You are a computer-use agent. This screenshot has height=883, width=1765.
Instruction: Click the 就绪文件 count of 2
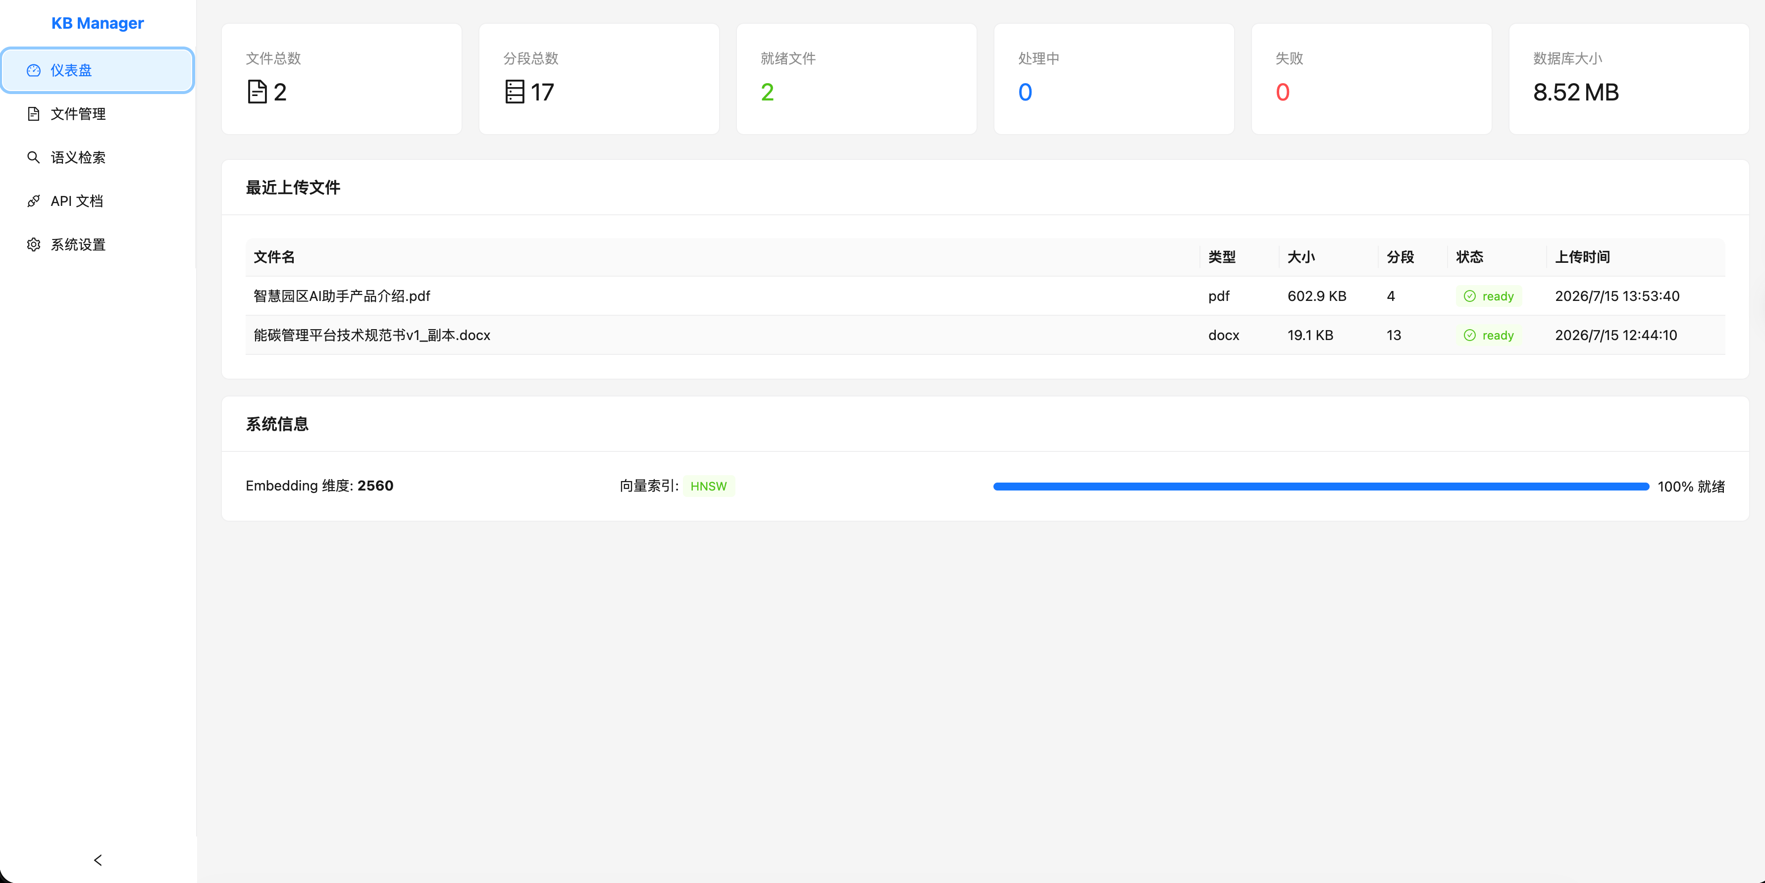tap(768, 92)
